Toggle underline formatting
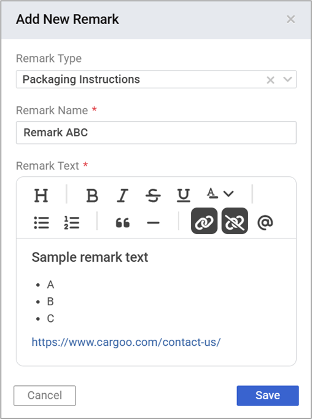The height and width of the screenshot is (419, 312). (184, 195)
